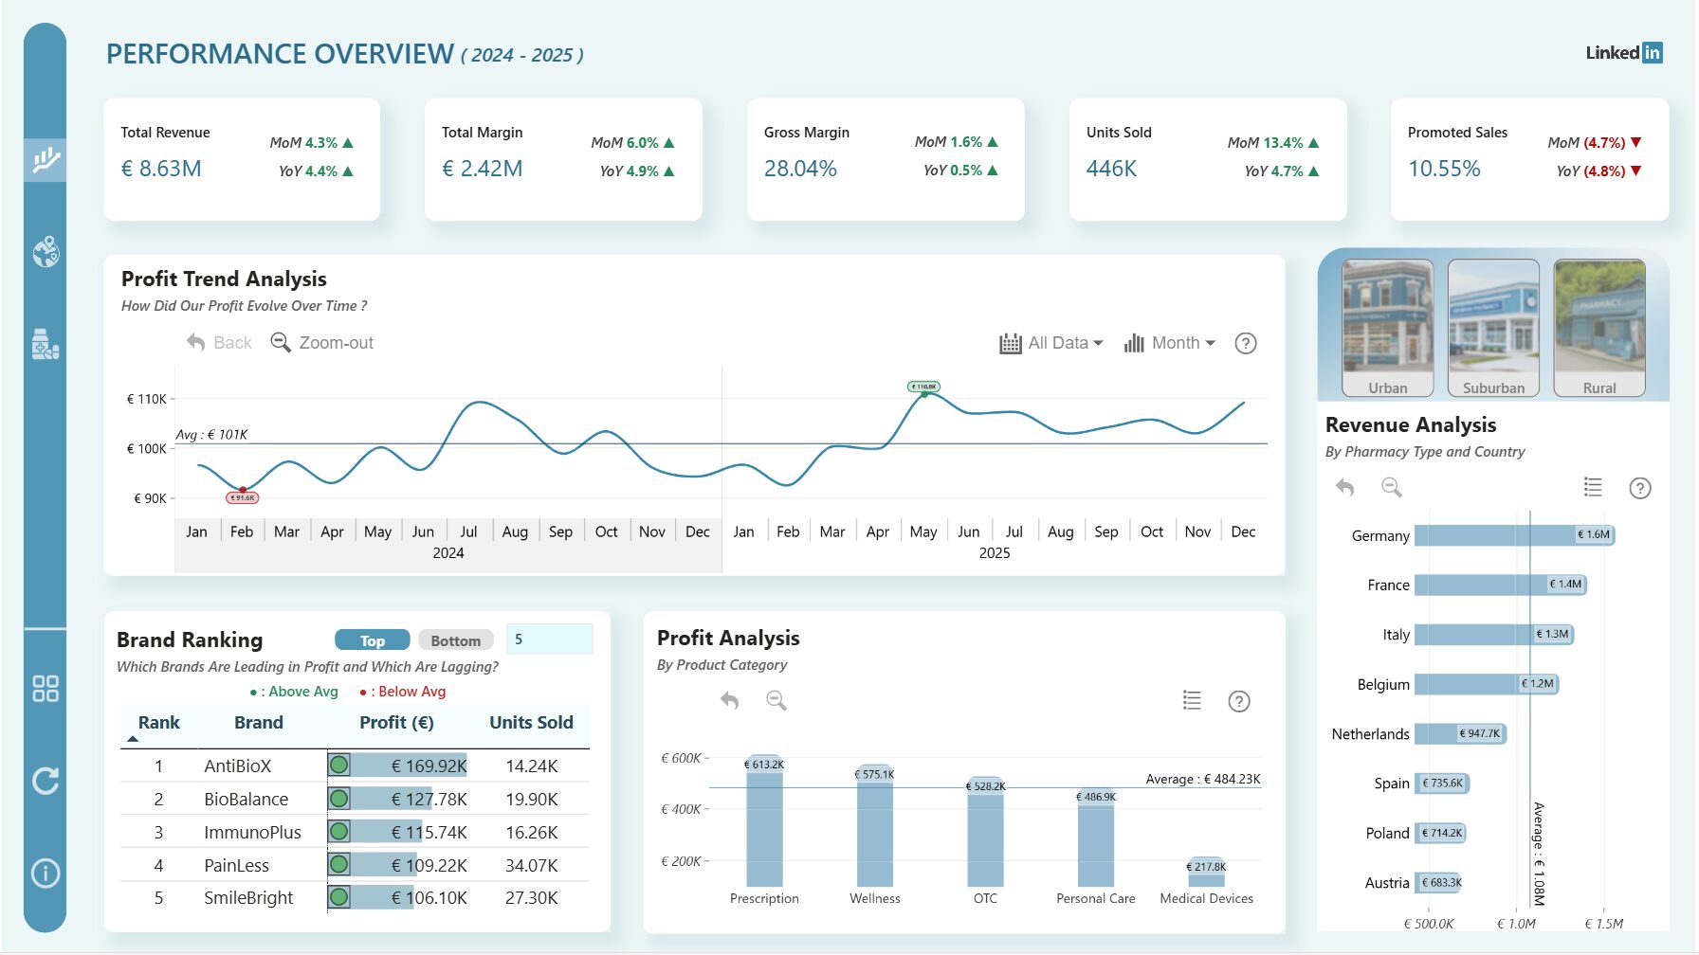The height and width of the screenshot is (955, 1699).
Task: Open the LinkedIn link at top right
Action: (x=1623, y=52)
